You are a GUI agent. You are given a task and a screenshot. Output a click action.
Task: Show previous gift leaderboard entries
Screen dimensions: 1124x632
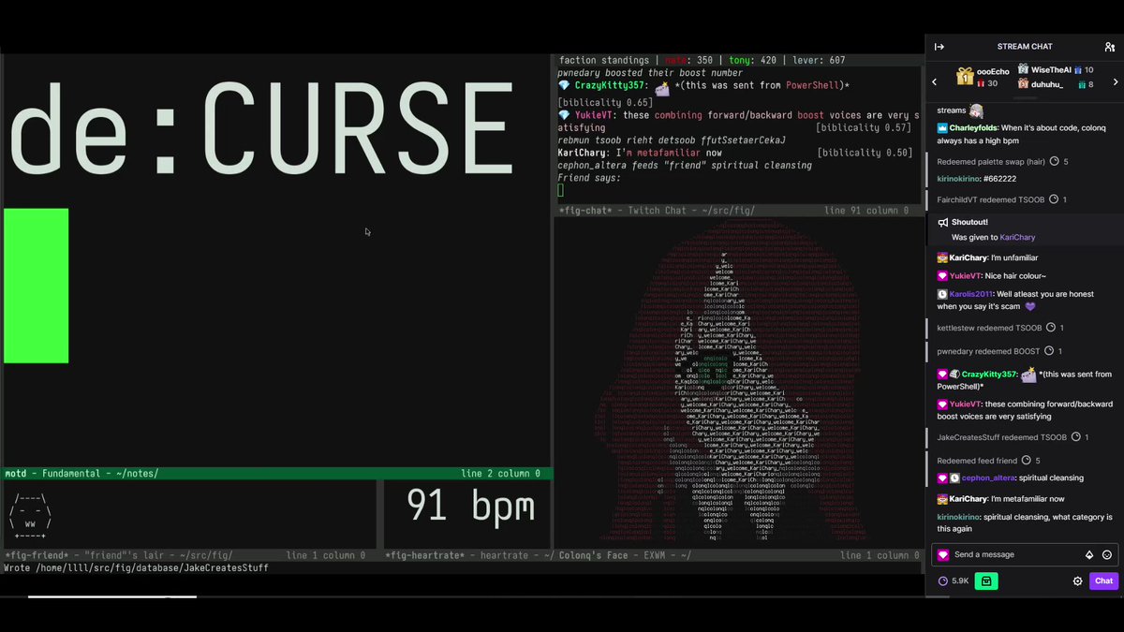(x=934, y=82)
